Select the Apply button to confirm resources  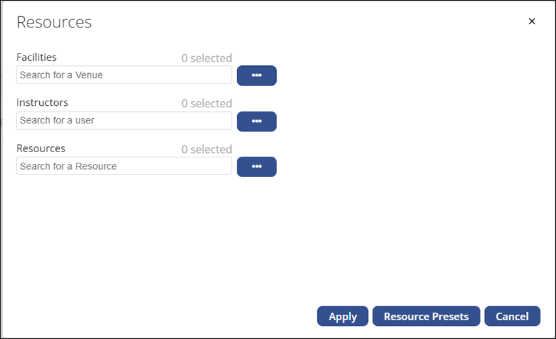click(343, 316)
